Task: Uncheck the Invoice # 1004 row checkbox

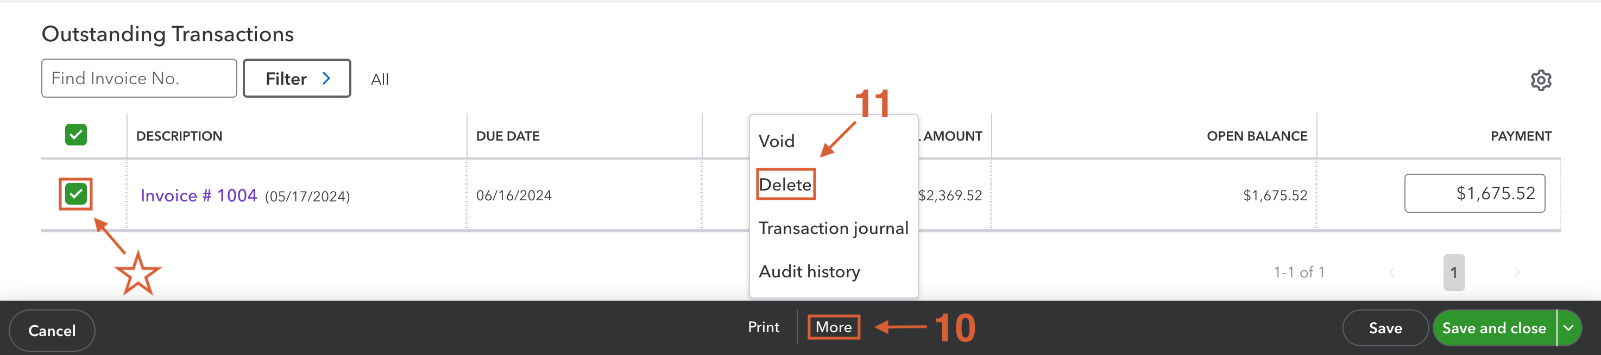Action: point(78,194)
